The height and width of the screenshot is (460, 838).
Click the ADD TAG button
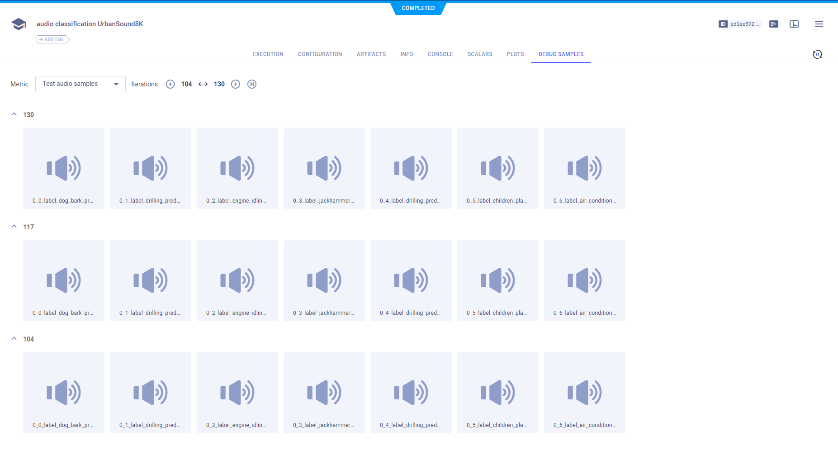[x=53, y=39]
